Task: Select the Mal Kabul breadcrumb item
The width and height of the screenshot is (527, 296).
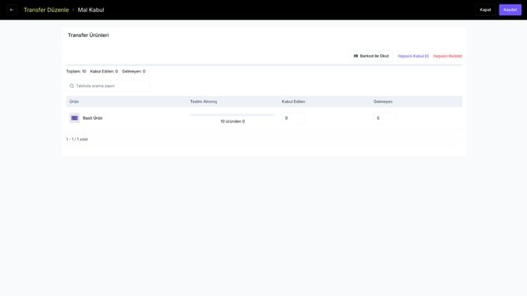Action: [90, 9]
